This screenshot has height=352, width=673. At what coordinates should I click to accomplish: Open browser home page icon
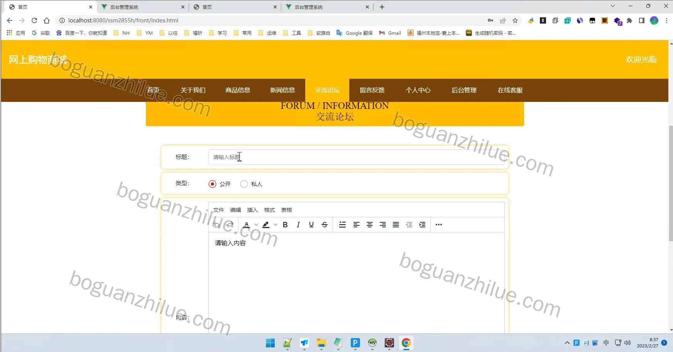47,20
